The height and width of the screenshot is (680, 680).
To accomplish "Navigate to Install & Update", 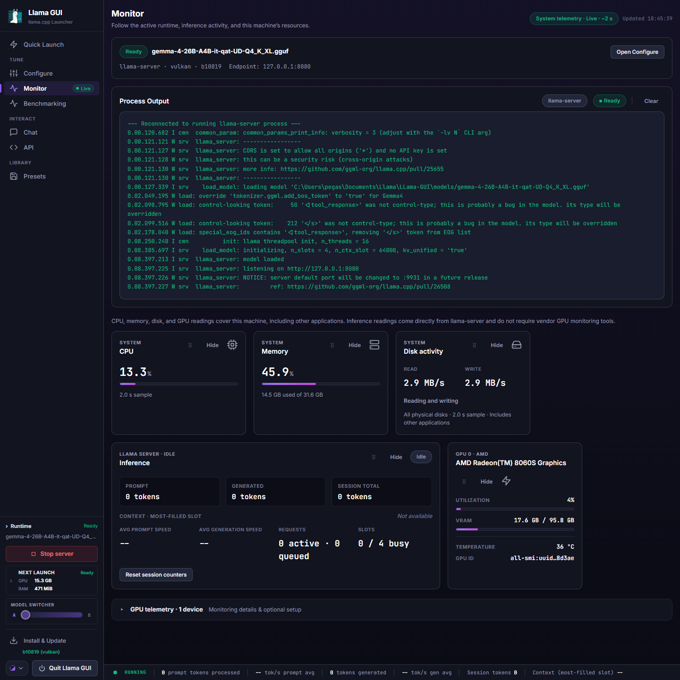I will click(52, 641).
